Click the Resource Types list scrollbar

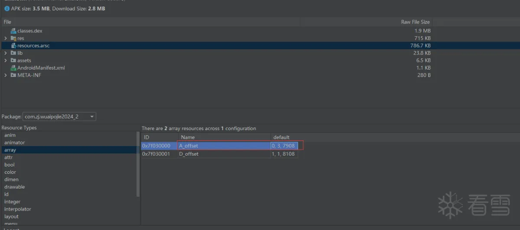[139, 164]
